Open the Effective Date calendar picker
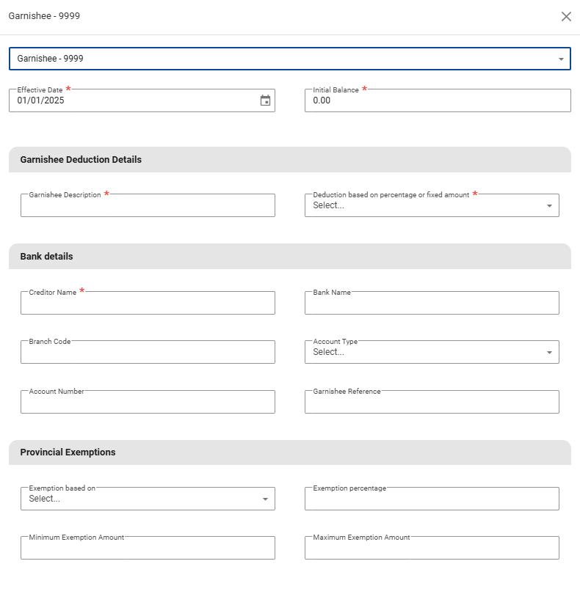The height and width of the screenshot is (594, 580). pos(265,100)
